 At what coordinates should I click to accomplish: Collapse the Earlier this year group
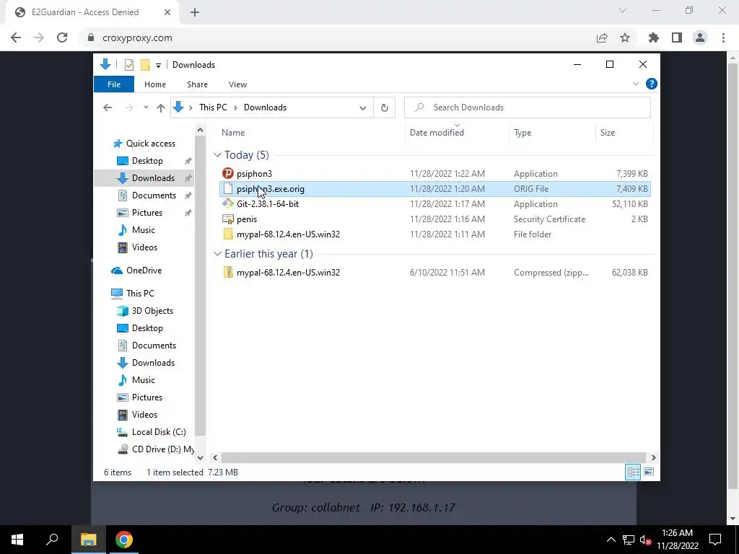217,254
